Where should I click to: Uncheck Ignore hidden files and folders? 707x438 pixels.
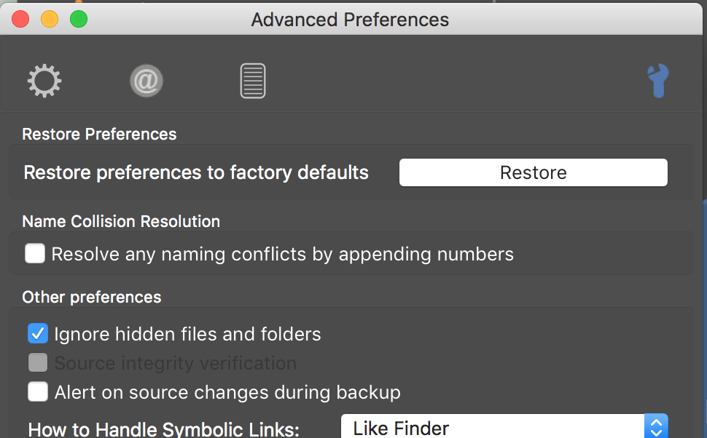(x=38, y=334)
